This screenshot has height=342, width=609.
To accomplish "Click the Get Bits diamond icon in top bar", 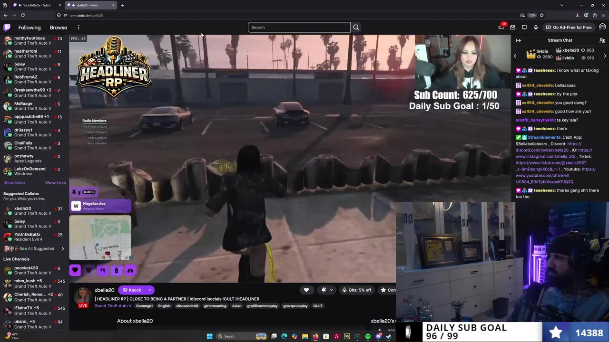I will 536,27.
